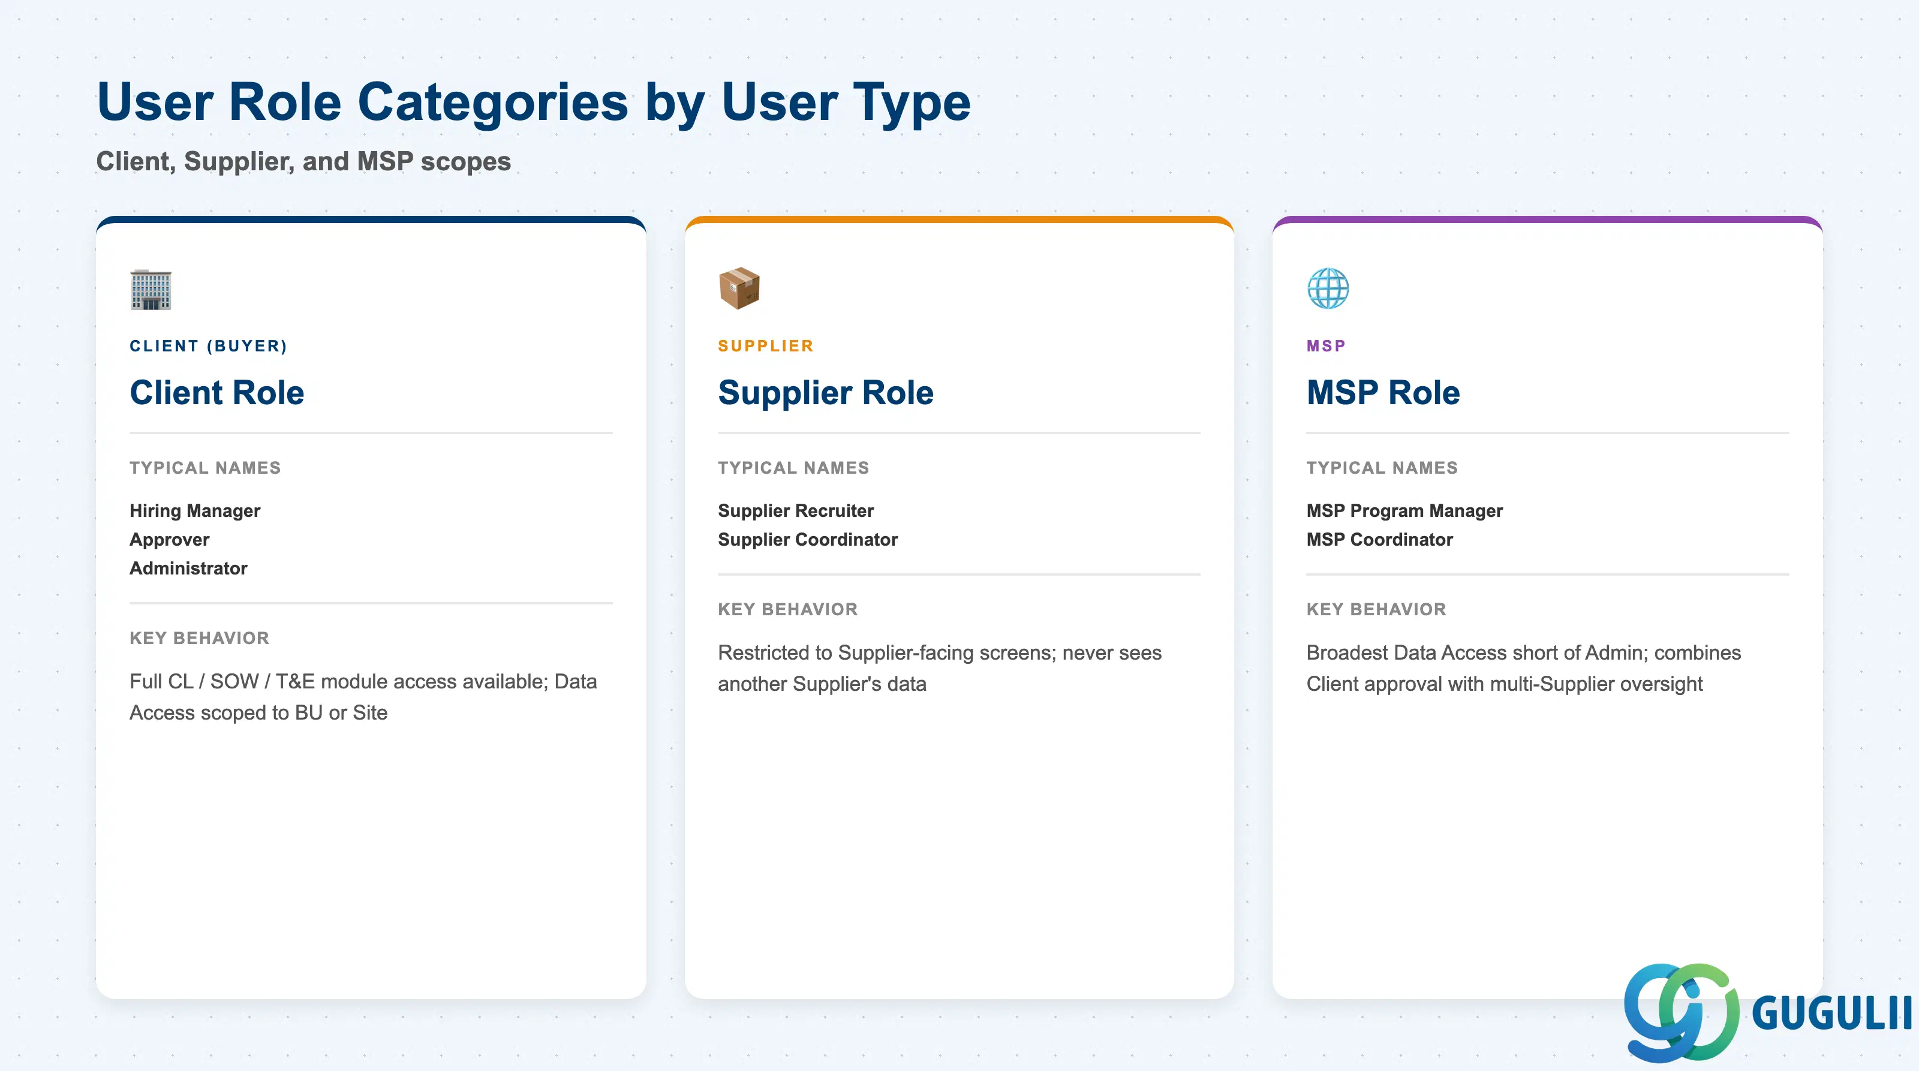
Task: Click 'Approver' in Client typical names
Action: point(169,540)
